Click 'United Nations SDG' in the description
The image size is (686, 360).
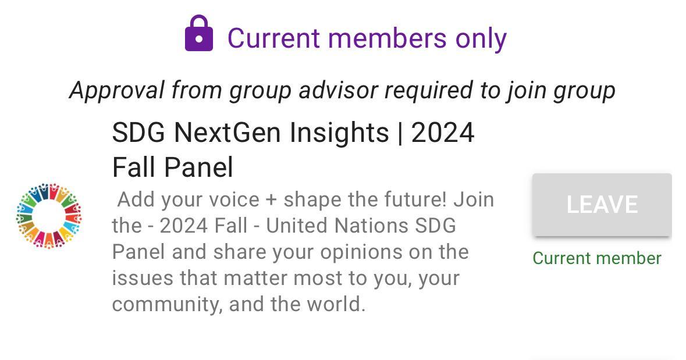tap(361, 226)
